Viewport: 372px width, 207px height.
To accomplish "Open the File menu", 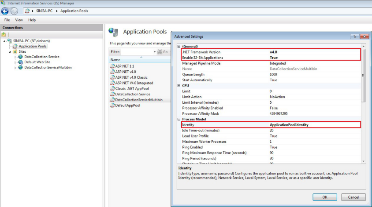I will (x=7, y=20).
